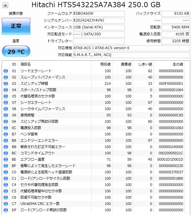The height and width of the screenshot is (215, 192).
Task: Click the rotation speed field 5400 RPM
Action: tap(176, 27)
